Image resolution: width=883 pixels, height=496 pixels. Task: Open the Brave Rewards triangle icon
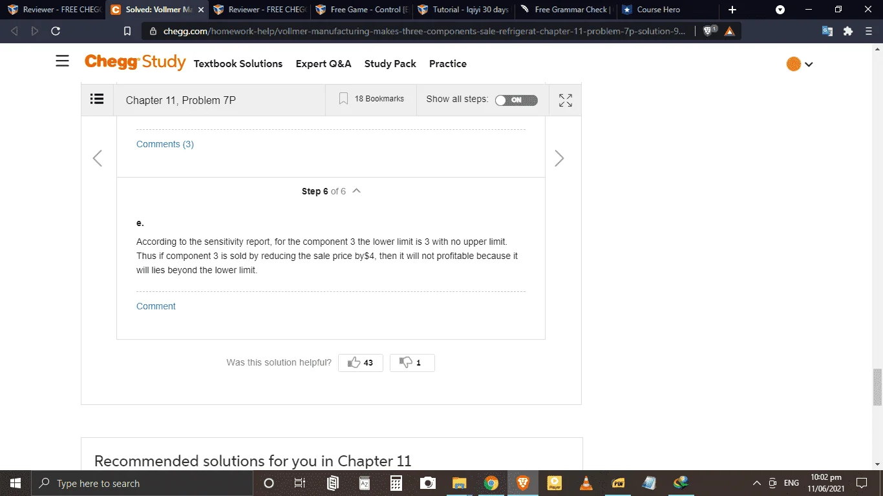(730, 31)
